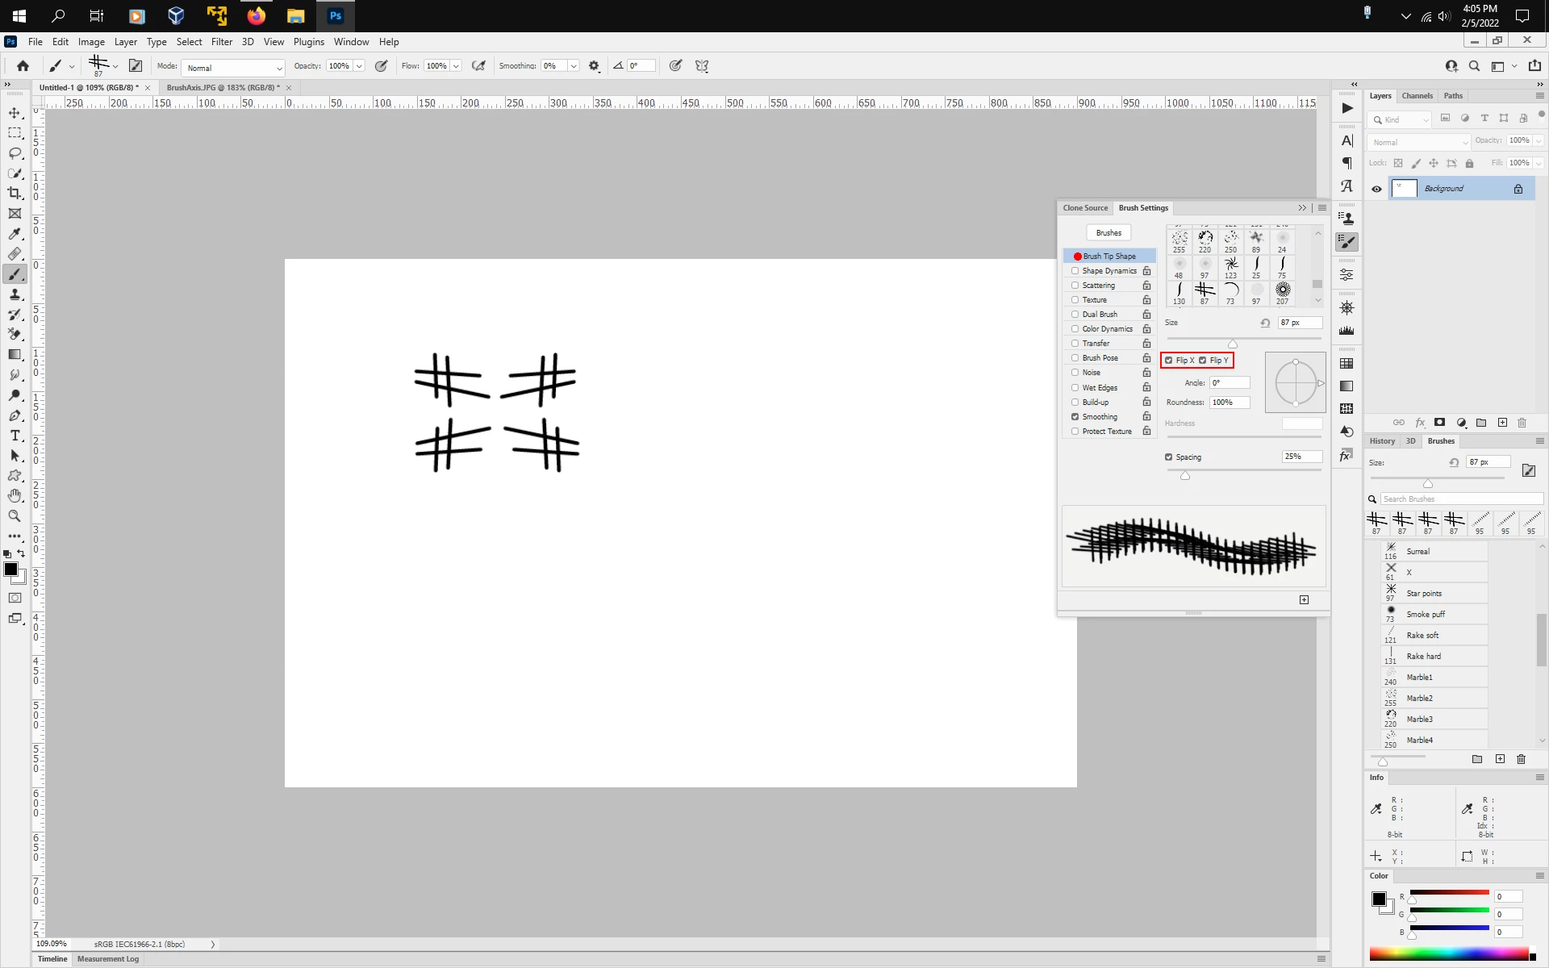Select the Smoke puff brush preset
This screenshot has width=1549, height=968.
(x=1426, y=615)
